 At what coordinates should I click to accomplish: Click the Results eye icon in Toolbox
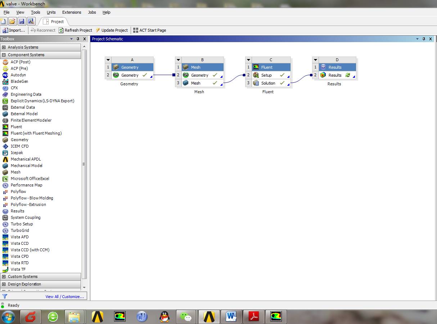5,211
